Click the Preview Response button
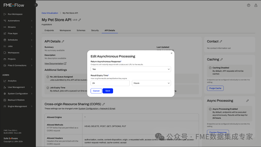The image size is (261, 147). point(218,132)
